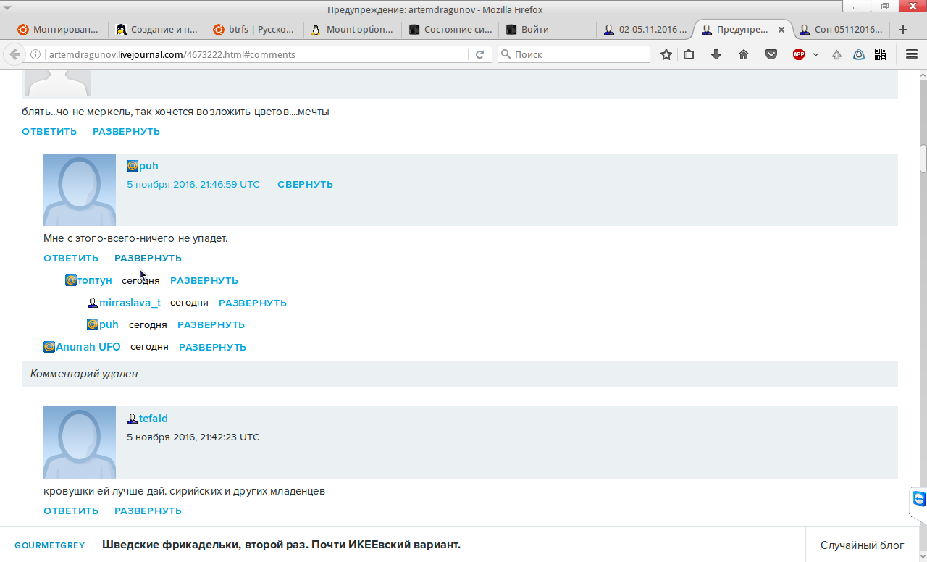Viewport: 927px width, 562px height.
Task: Switch to the 'Создание и н...' tab
Action: [x=157, y=30]
